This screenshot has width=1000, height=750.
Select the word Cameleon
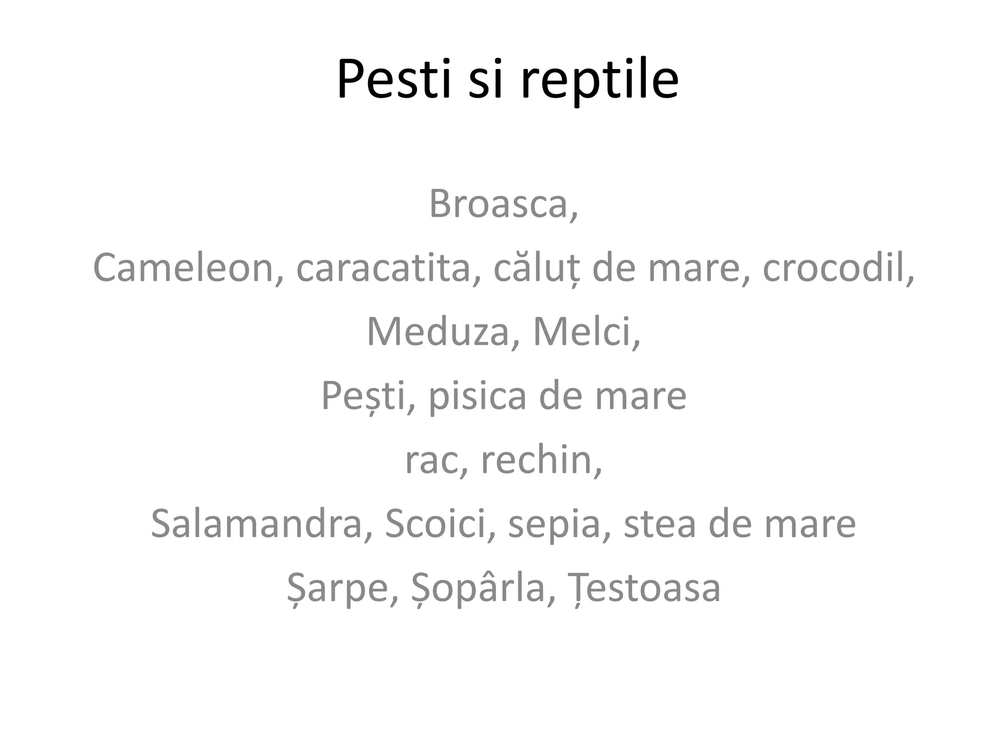tap(184, 268)
